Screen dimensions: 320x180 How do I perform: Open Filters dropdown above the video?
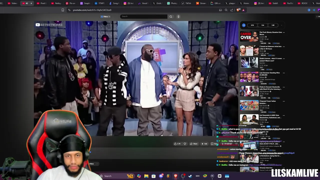pyautogui.click(x=105, y=16)
